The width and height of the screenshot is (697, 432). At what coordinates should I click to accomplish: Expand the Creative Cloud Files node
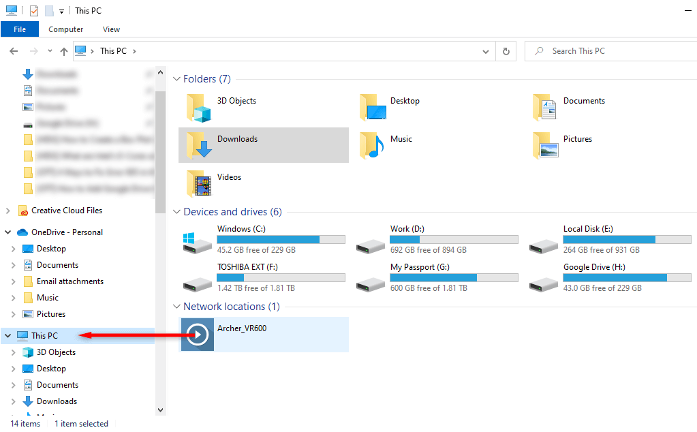[x=7, y=211]
